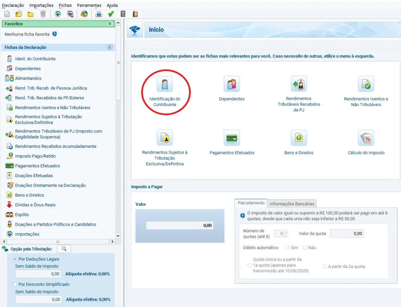
Task: Click the printer icon in the toolbar
Action: (x=99, y=14)
